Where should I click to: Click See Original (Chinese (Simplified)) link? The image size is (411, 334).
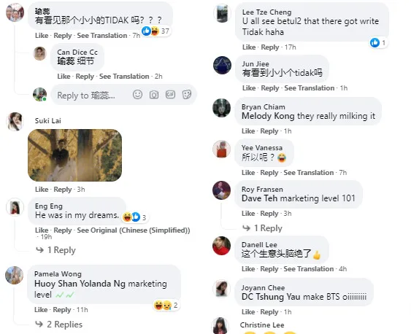[134, 230]
